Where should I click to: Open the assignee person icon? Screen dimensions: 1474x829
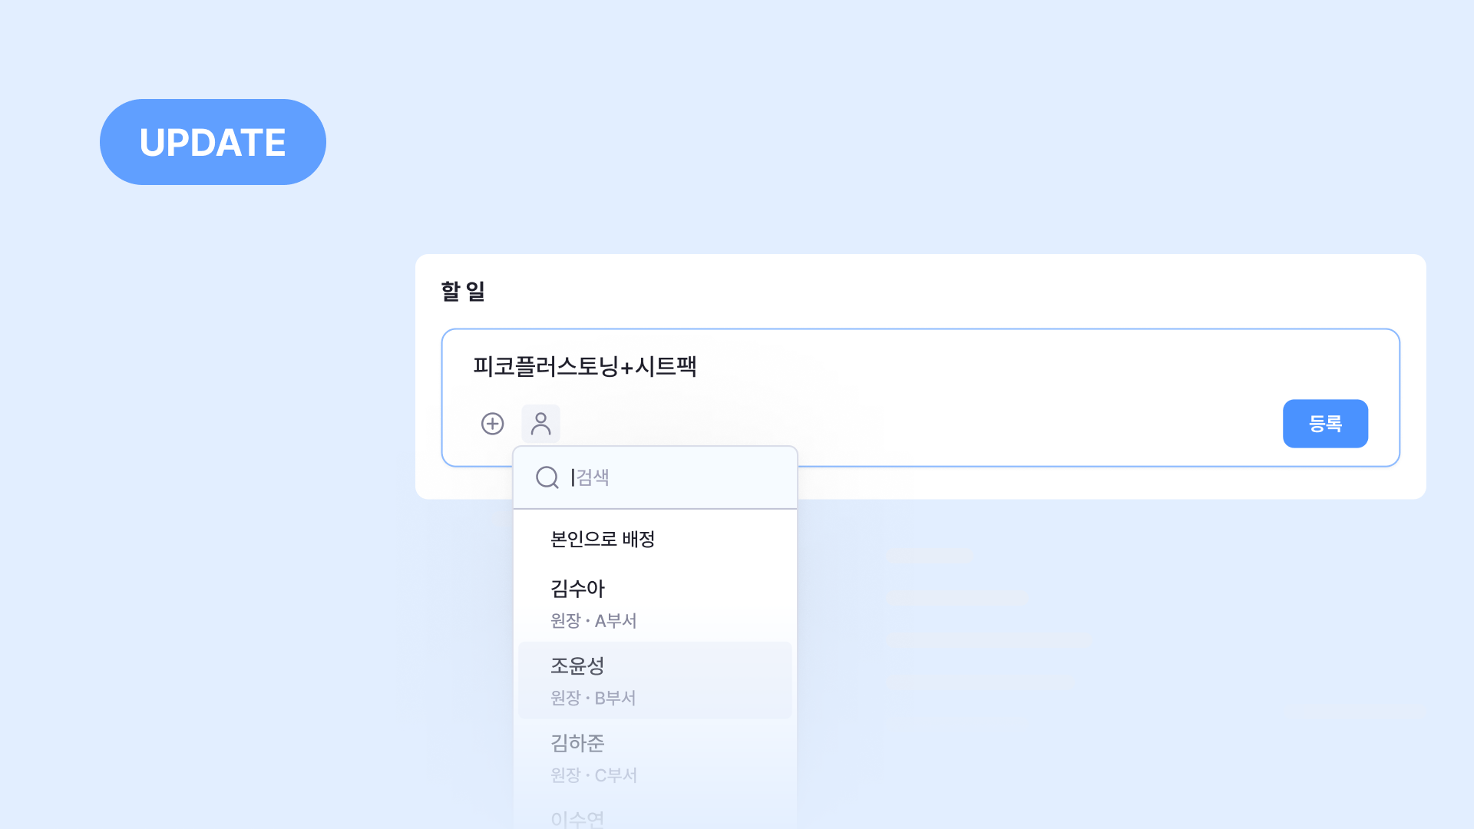click(x=540, y=424)
